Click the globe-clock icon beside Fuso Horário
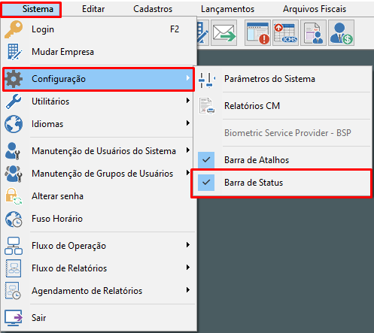The image size is (374, 333). pyautogui.click(x=14, y=219)
